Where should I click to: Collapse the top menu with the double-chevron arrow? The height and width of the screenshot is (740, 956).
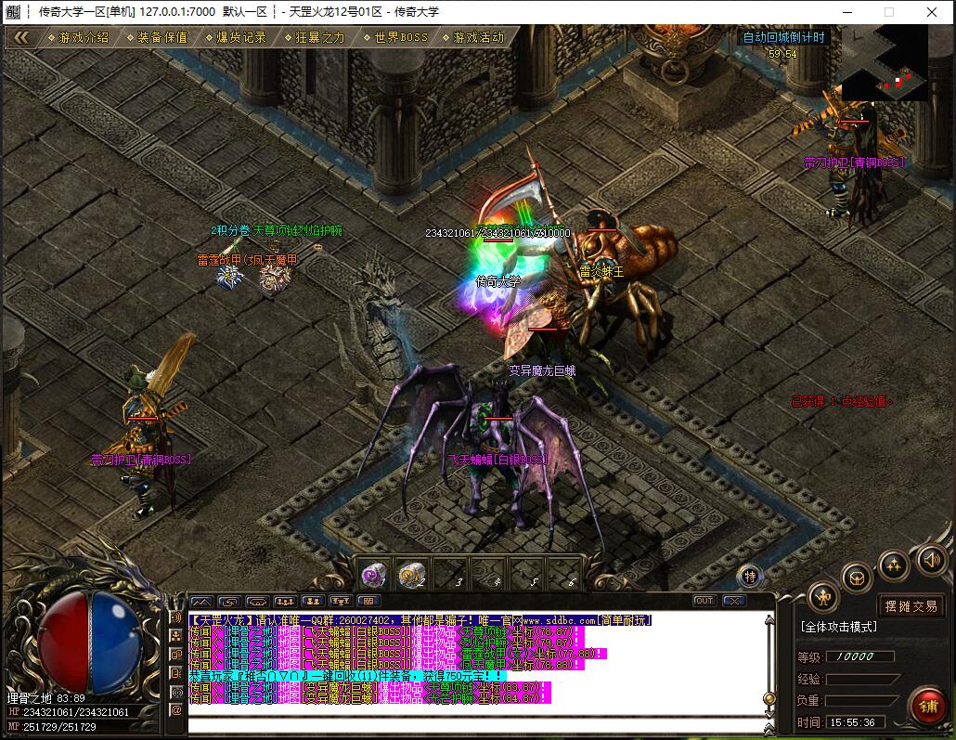[x=21, y=37]
